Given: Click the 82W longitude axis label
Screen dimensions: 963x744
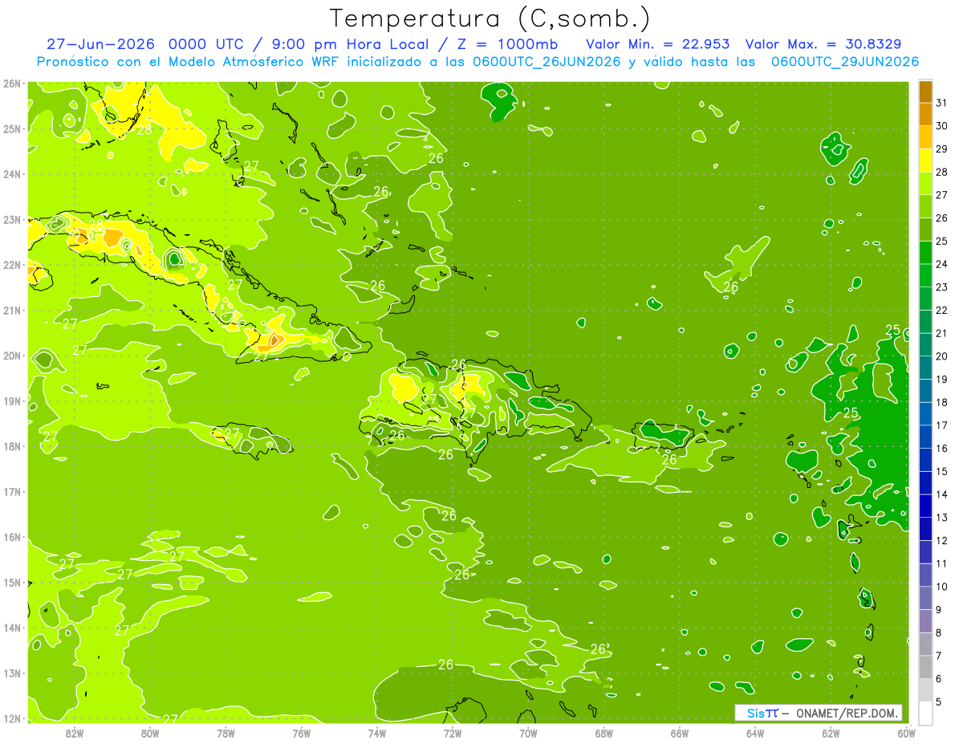Looking at the screenshot, I should click(x=75, y=733).
